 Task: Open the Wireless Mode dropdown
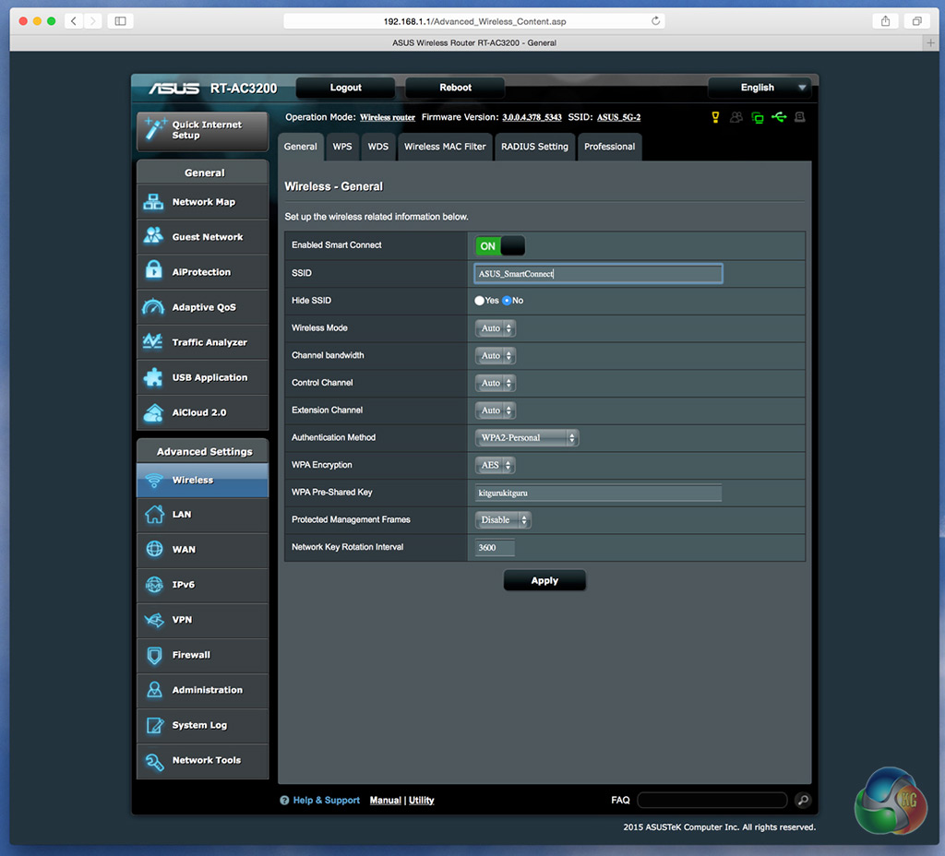[496, 328]
